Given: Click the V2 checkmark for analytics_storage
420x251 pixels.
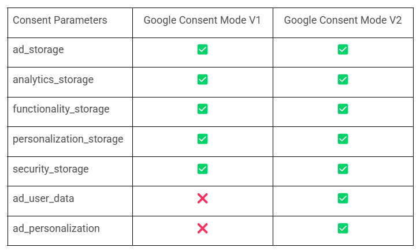Looking at the screenshot, I should [x=343, y=79].
